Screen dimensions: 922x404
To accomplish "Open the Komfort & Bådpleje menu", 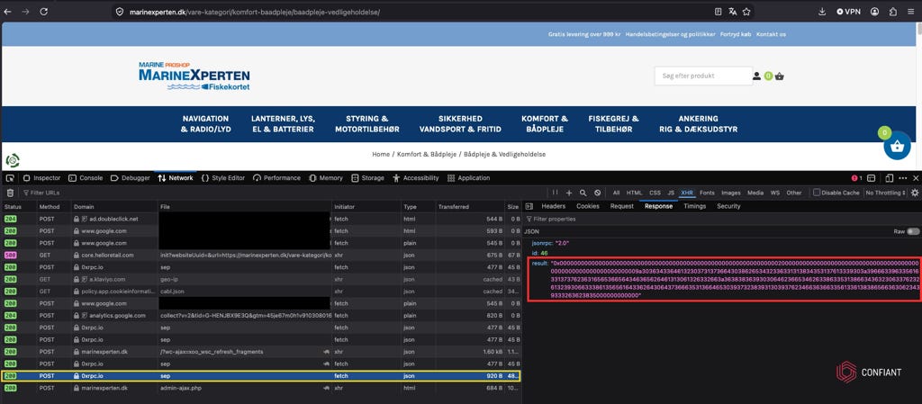I will [x=545, y=124].
